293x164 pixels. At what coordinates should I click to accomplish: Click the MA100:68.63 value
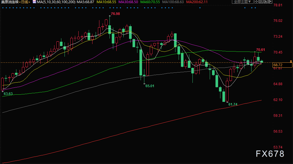coord(173,2)
